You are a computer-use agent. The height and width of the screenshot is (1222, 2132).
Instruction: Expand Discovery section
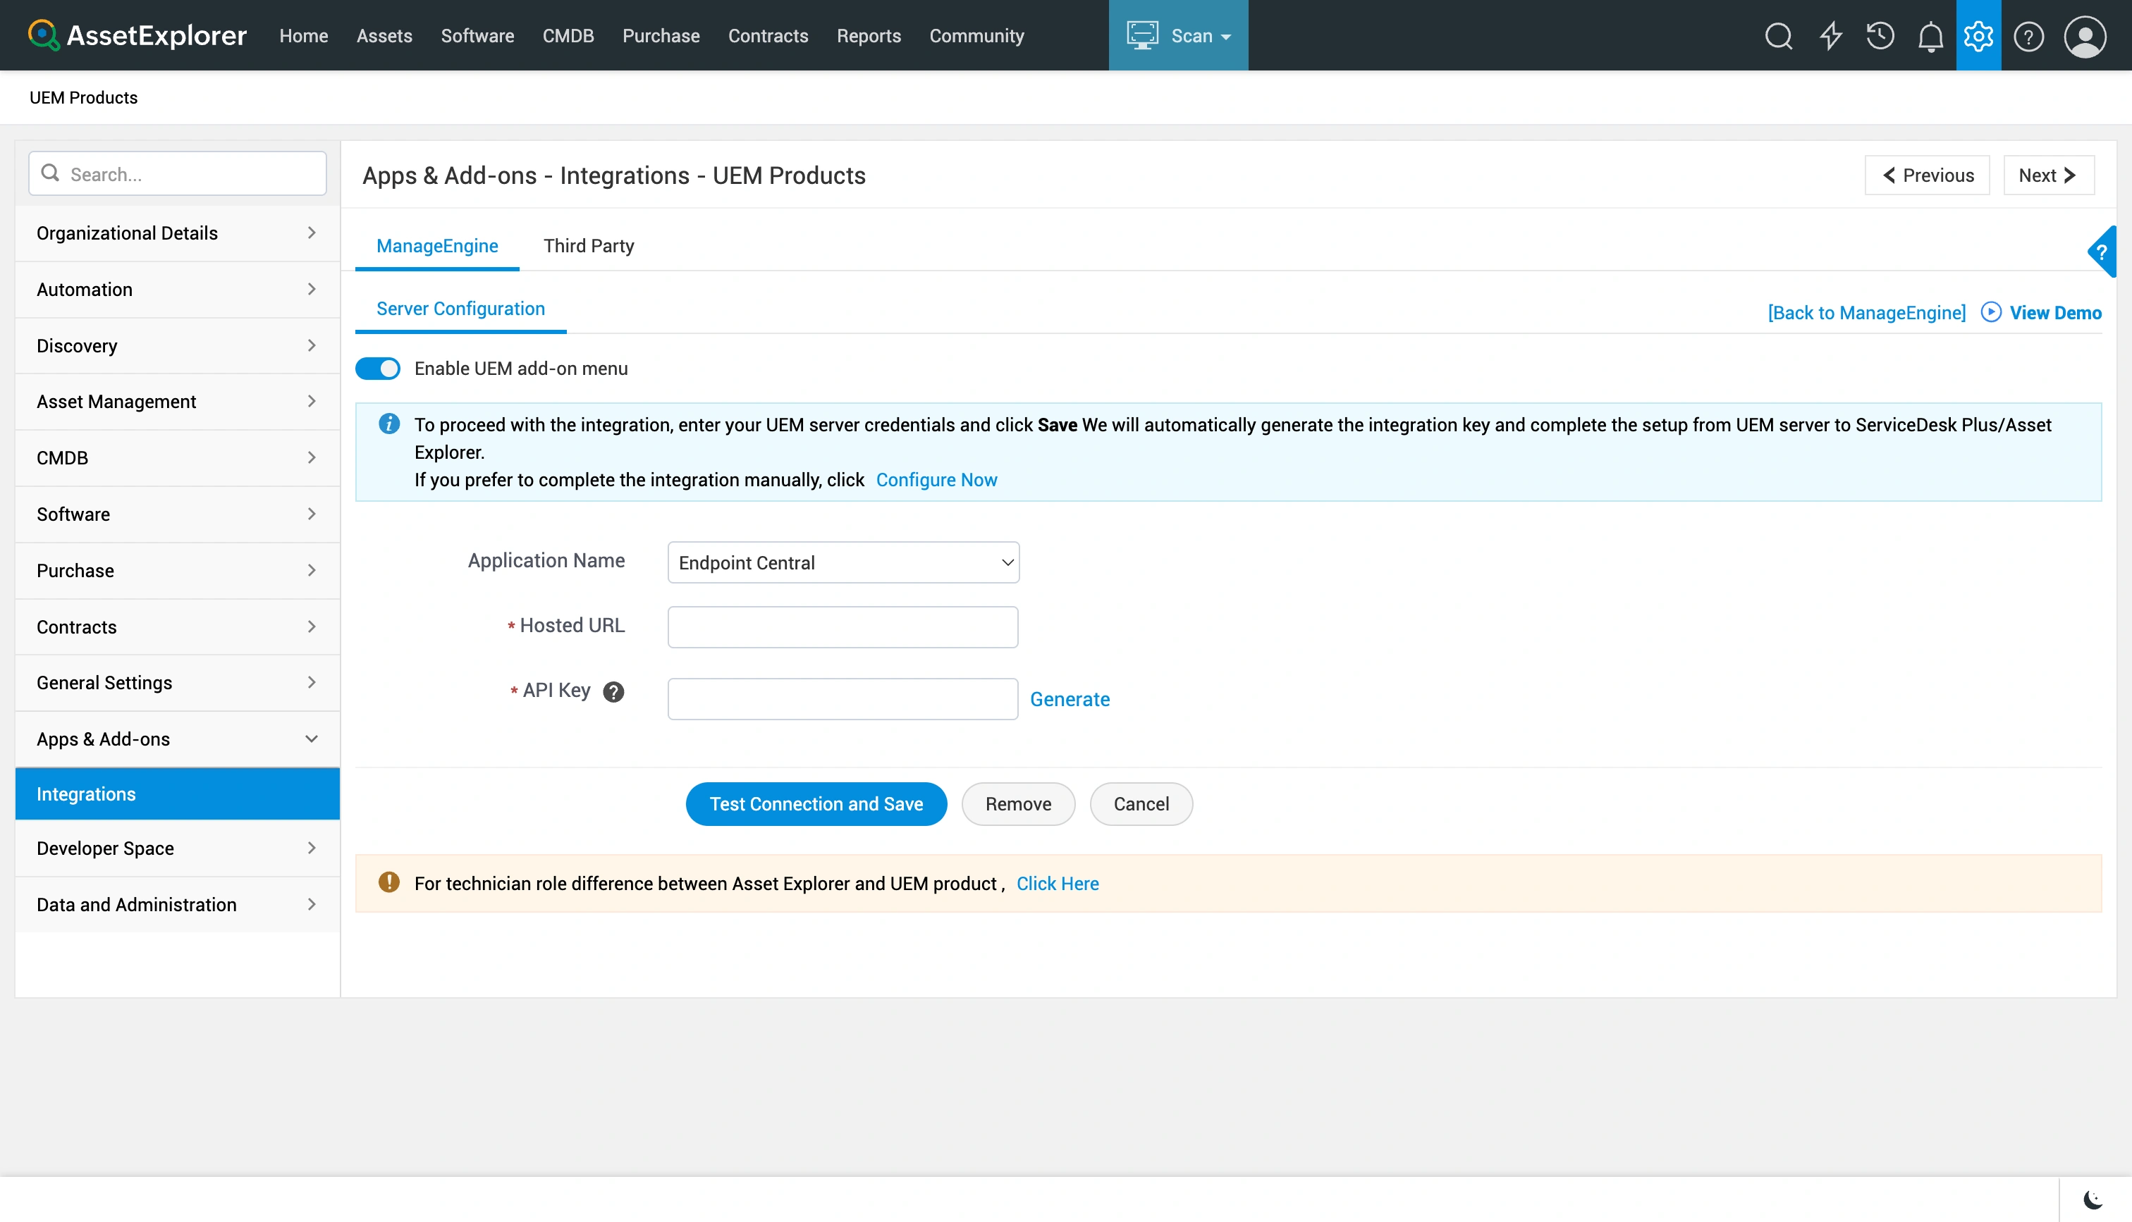(177, 345)
